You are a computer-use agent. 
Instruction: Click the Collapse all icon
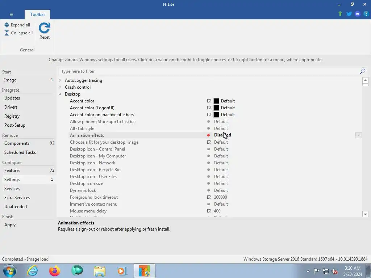pos(7,33)
